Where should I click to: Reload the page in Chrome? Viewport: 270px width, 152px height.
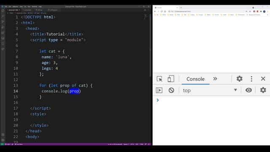162,11
